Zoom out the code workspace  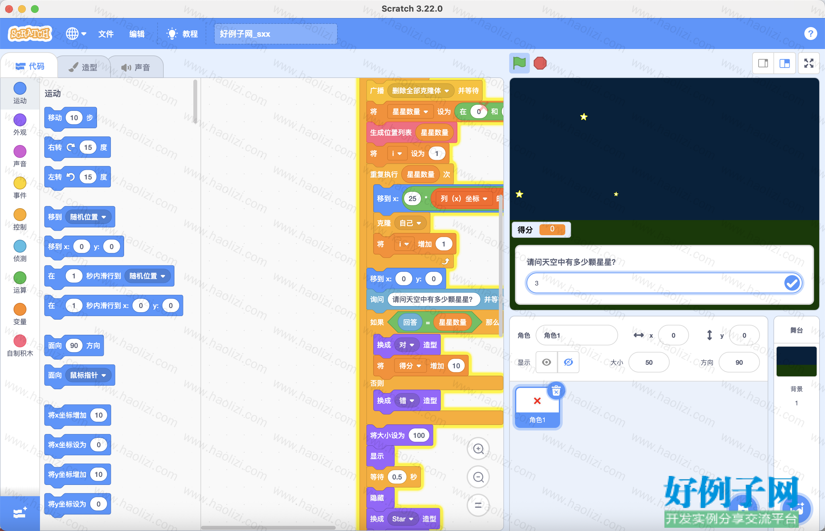pos(478,477)
